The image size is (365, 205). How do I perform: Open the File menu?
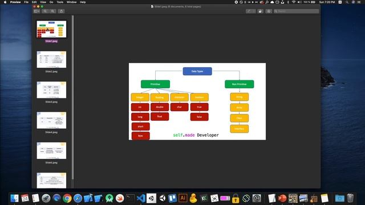(26, 2)
